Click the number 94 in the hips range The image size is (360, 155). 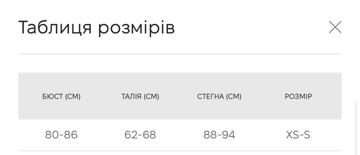tap(229, 135)
